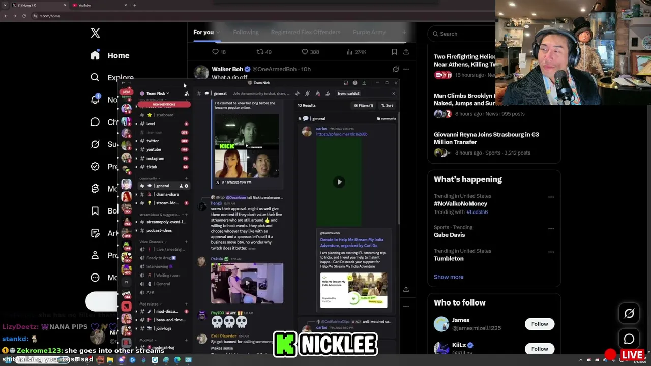Reply to the tweet with 18 replies
651x366 pixels.
pos(219,52)
